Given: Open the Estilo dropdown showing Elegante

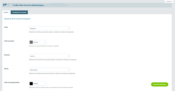Looking at the screenshot, I should point(49,28).
